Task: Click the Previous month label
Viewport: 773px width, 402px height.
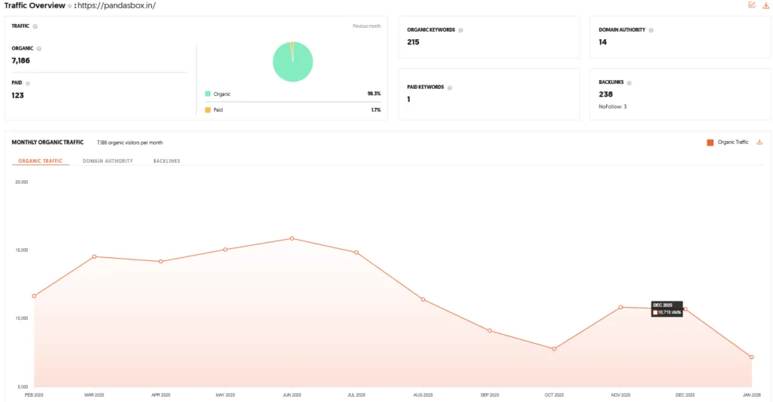Action: coord(367,26)
